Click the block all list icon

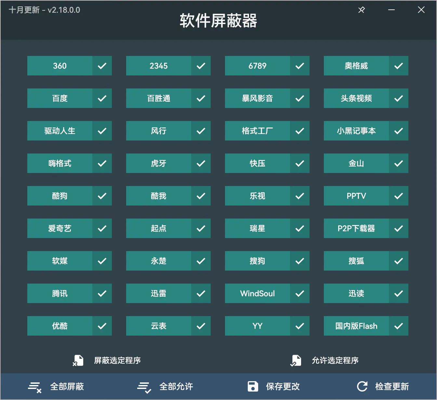coord(34,387)
